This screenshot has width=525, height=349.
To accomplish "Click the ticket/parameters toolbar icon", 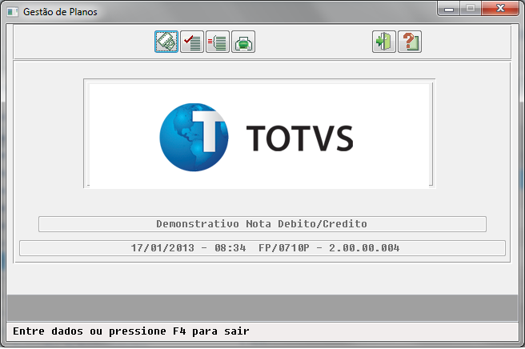I will click(x=166, y=42).
